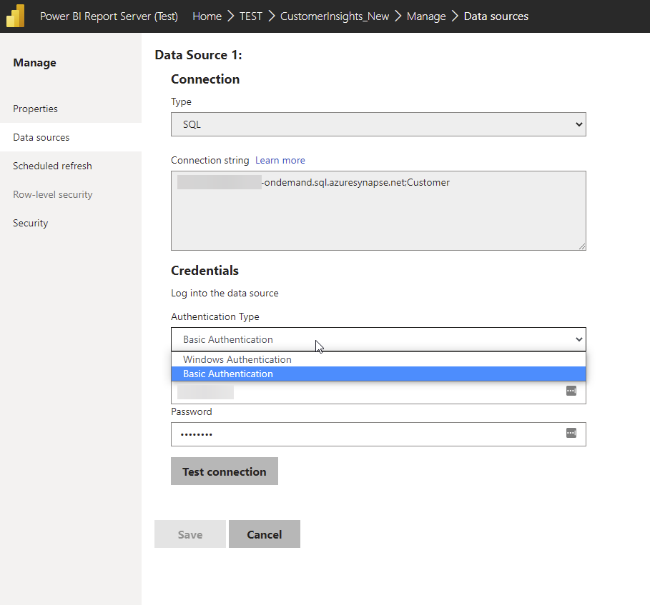Go to Home breadcrumb
Image resolution: width=650 pixels, height=605 pixels.
pyautogui.click(x=207, y=16)
